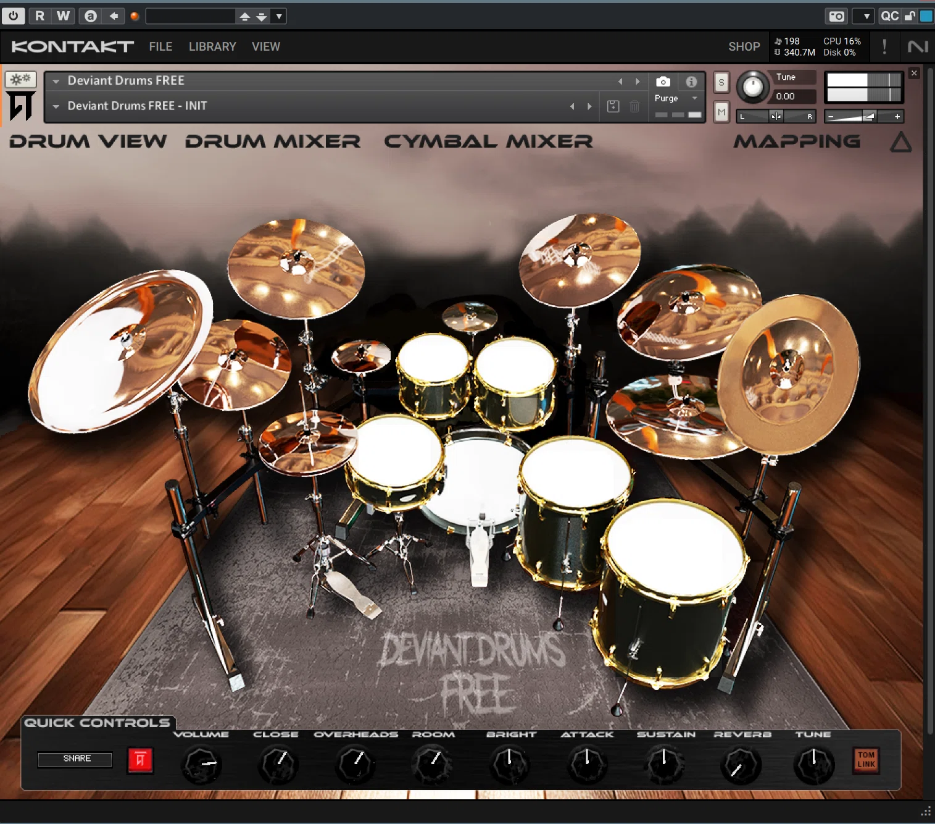The width and height of the screenshot is (935, 824).
Task: Solo the instrument with S button
Action: pyautogui.click(x=721, y=82)
